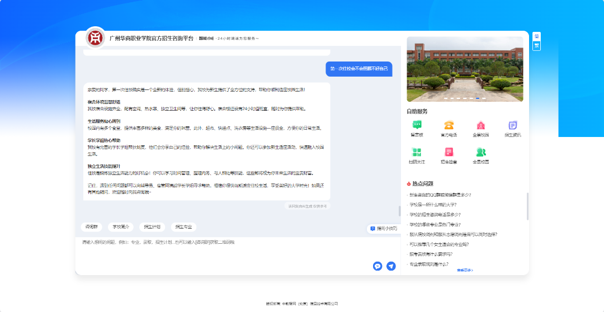This screenshot has height=312, width=604.
Task: Open the 留言板 message board icon
Action: point(417,126)
